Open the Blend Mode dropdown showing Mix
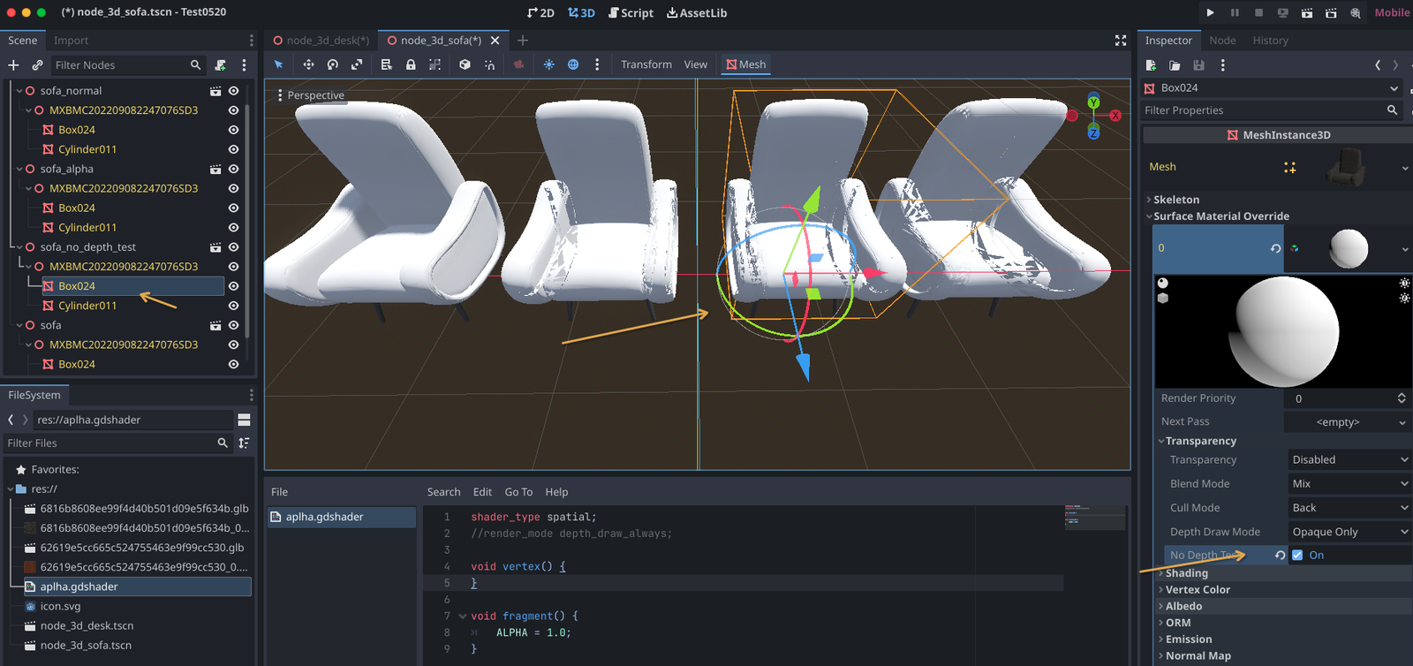 pos(1349,483)
